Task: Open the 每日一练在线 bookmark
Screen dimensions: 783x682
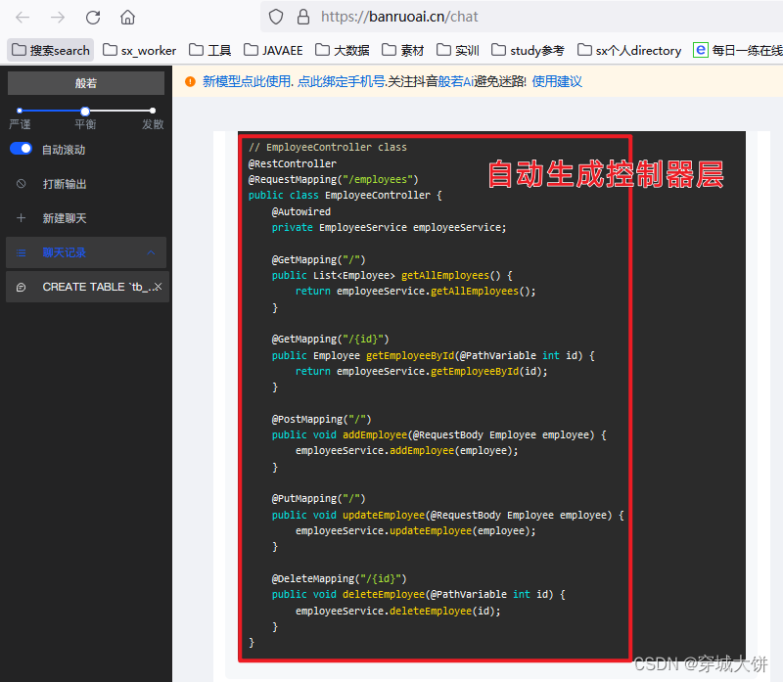Action: click(x=738, y=51)
